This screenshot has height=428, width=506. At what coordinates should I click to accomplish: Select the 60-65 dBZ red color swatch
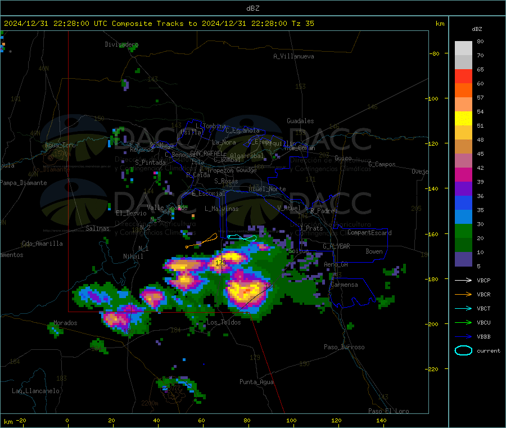click(463, 76)
